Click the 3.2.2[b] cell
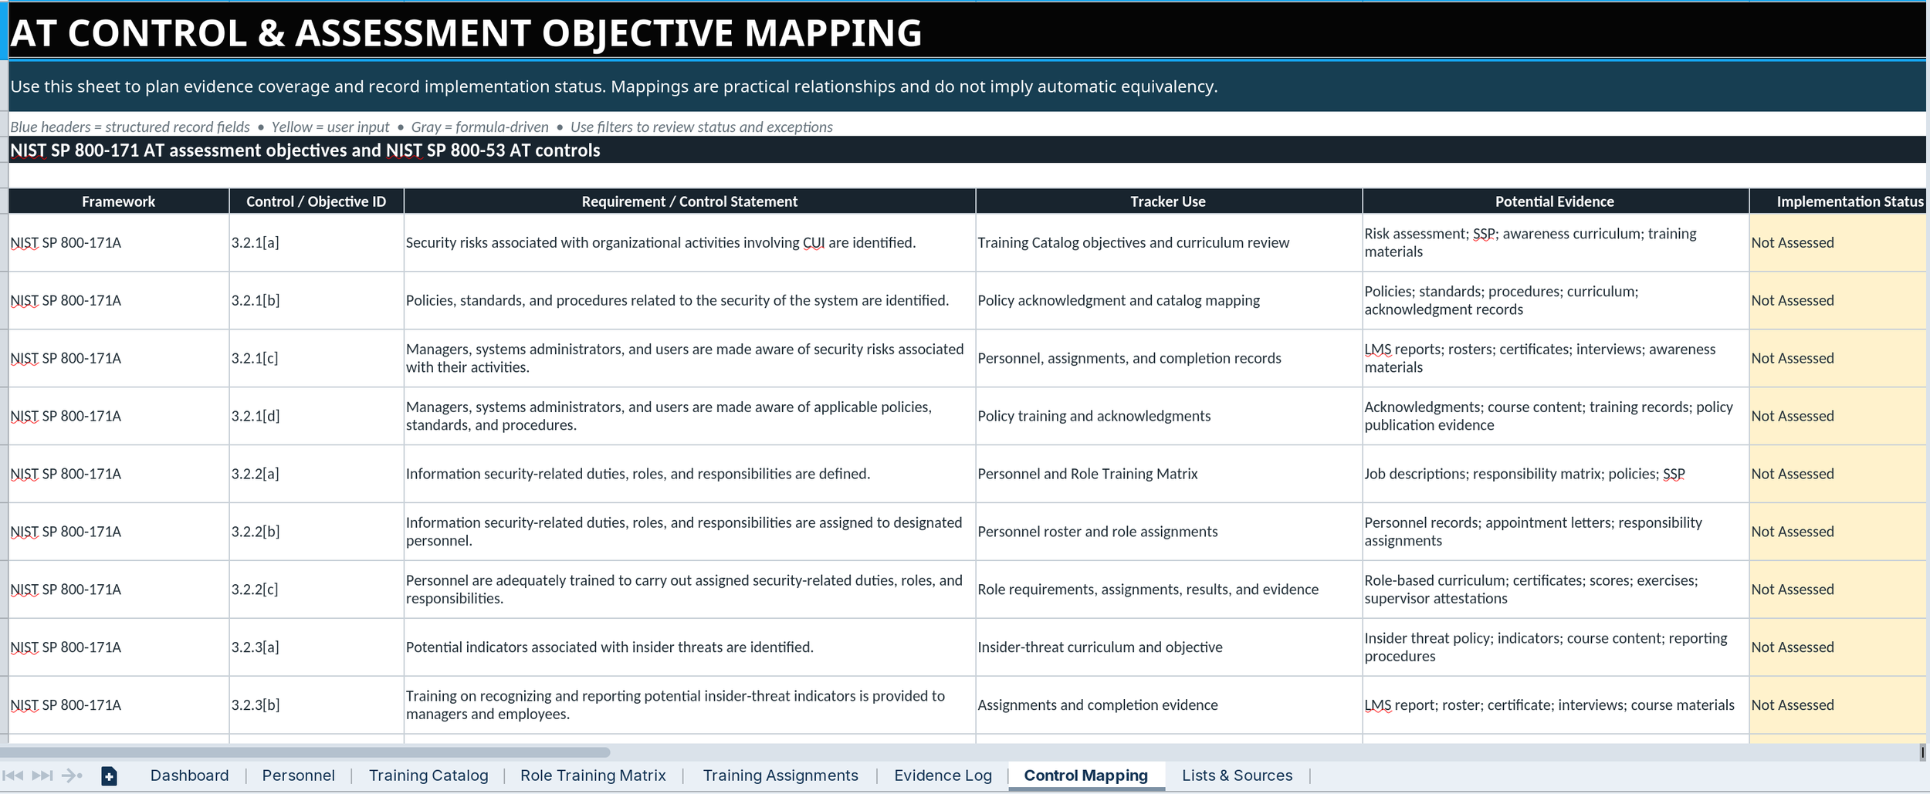 coord(316,532)
